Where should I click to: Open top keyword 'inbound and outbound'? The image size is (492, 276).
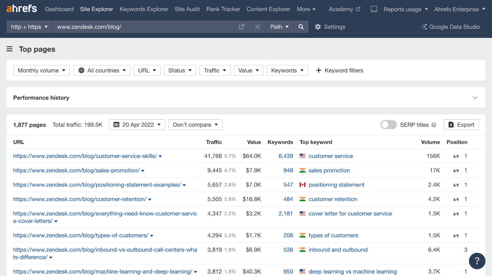338,250
